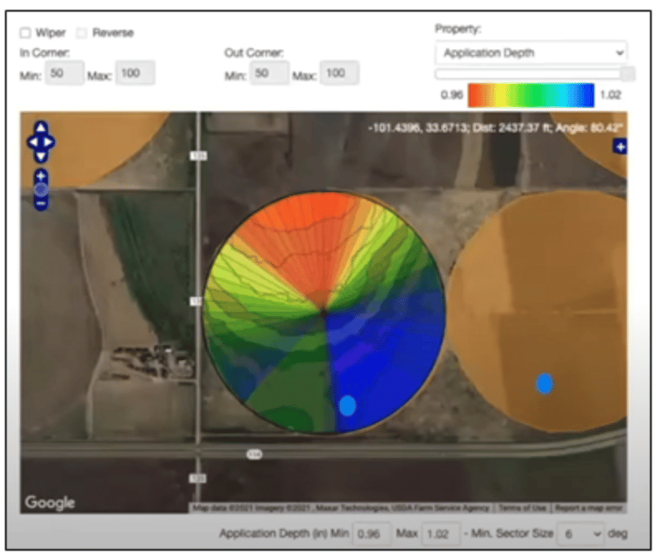Click Report a map error link
The height and width of the screenshot is (559, 660).
588,508
